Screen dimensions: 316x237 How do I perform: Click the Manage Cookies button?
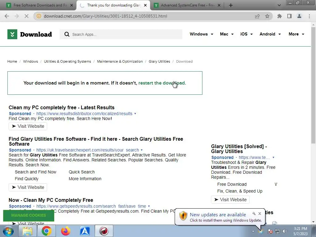click(x=29, y=215)
